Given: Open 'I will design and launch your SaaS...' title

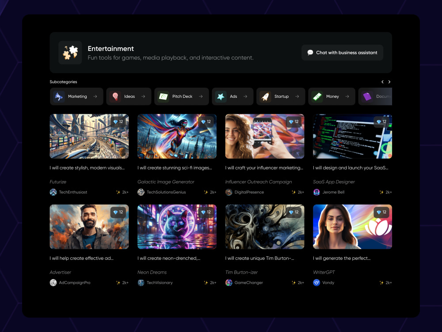Looking at the screenshot, I should point(351,168).
